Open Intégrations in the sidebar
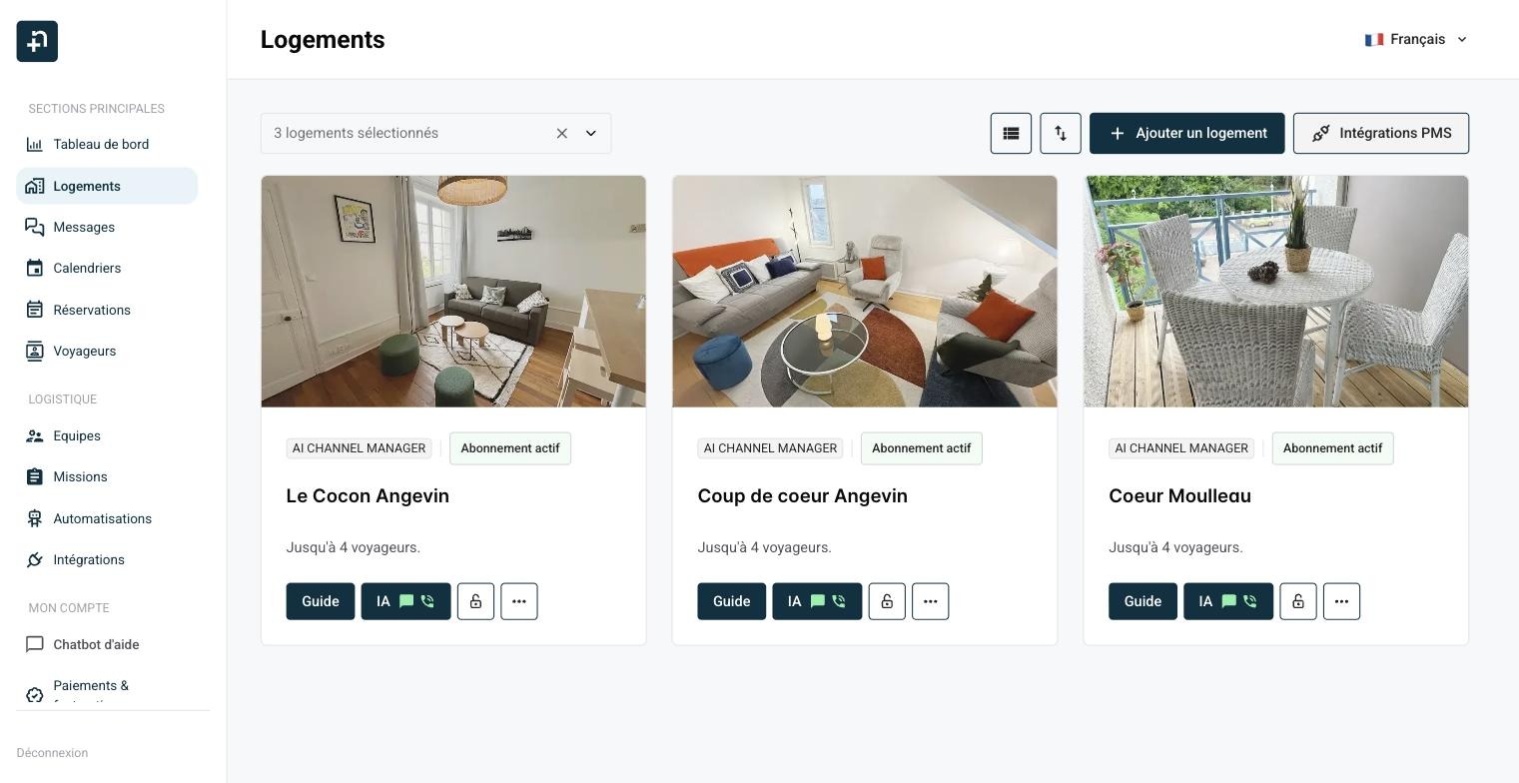Image resolution: width=1519 pixels, height=783 pixels. [x=107, y=559]
